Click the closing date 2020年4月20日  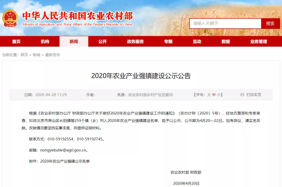186,183
